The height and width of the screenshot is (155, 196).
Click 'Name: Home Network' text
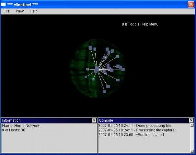pyautogui.click(x=21, y=126)
